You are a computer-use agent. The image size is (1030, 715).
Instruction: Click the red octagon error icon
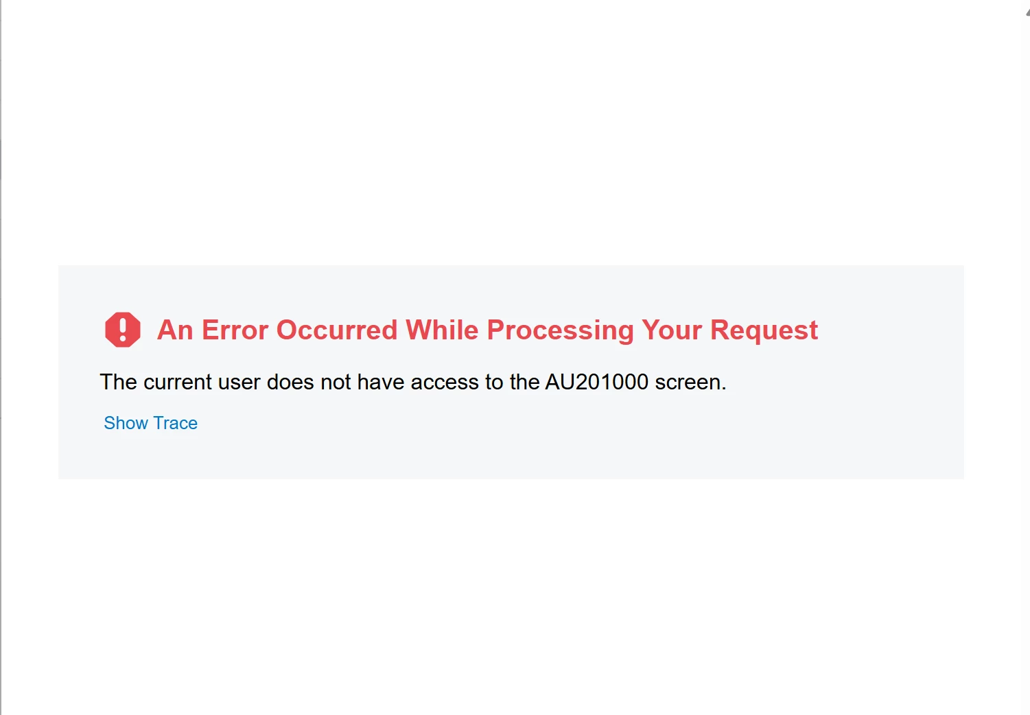(123, 330)
